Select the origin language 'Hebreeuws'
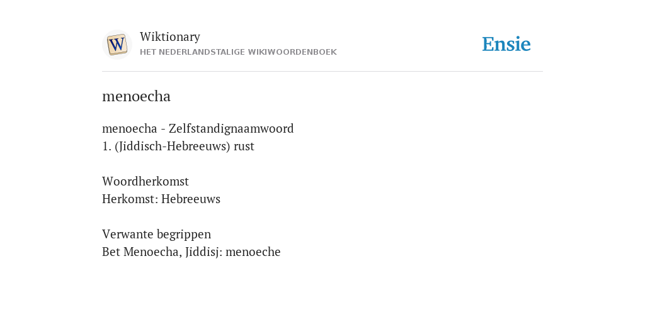The image size is (645, 322). click(191, 199)
